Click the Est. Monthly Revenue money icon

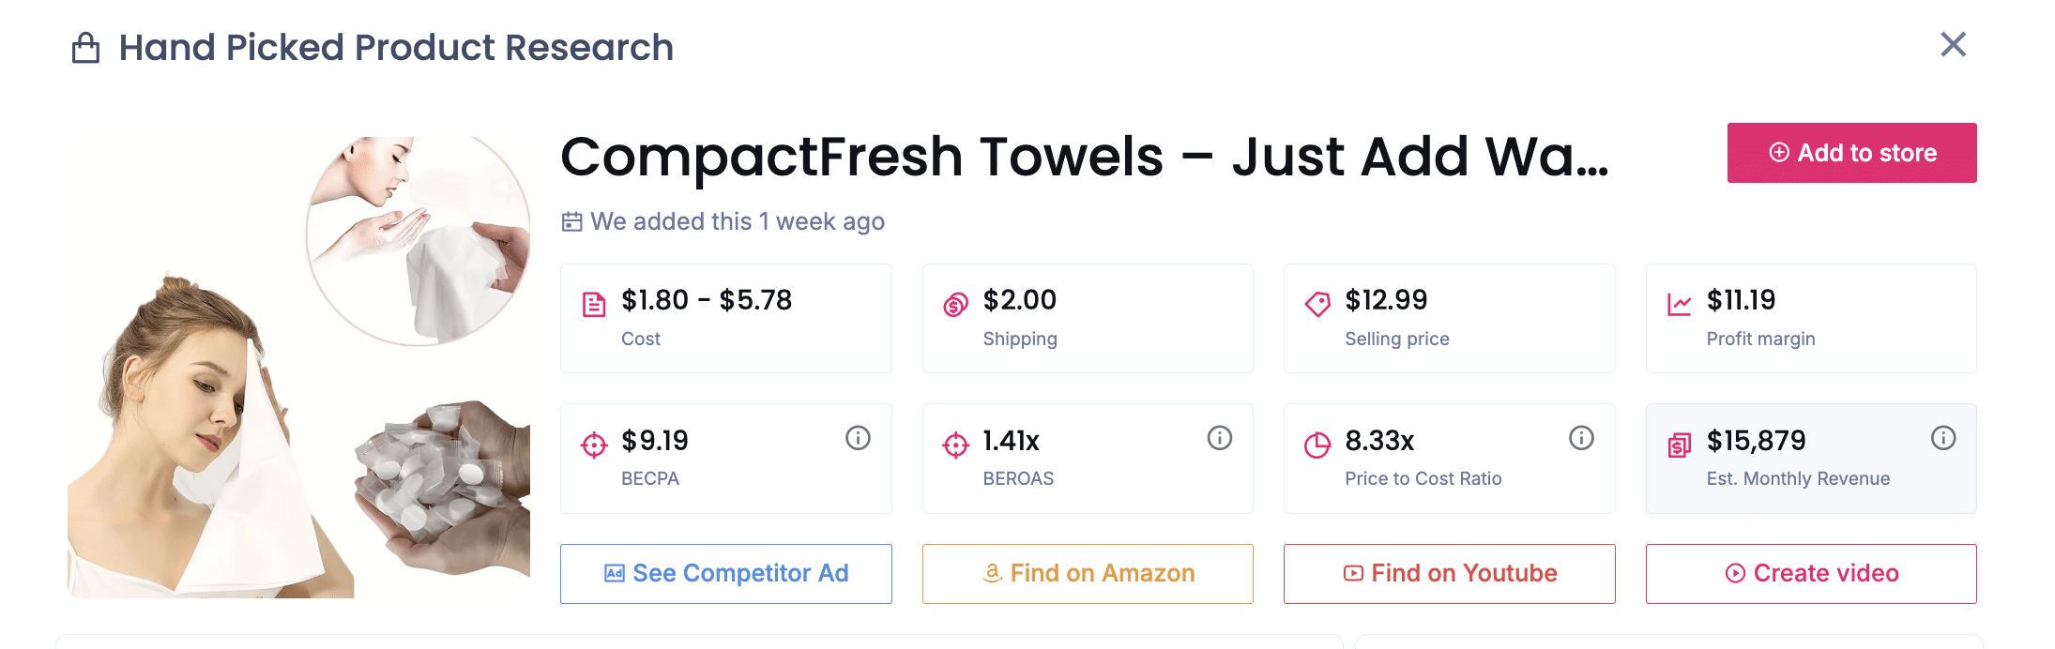coord(1678,443)
